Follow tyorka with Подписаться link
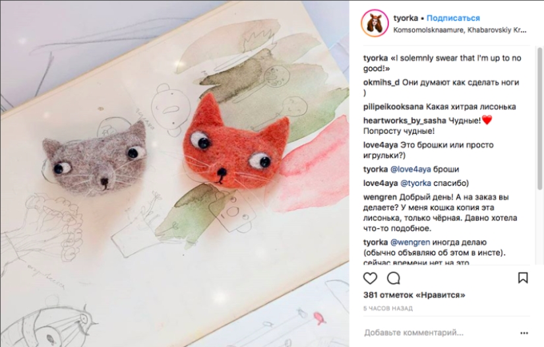 click(x=453, y=18)
